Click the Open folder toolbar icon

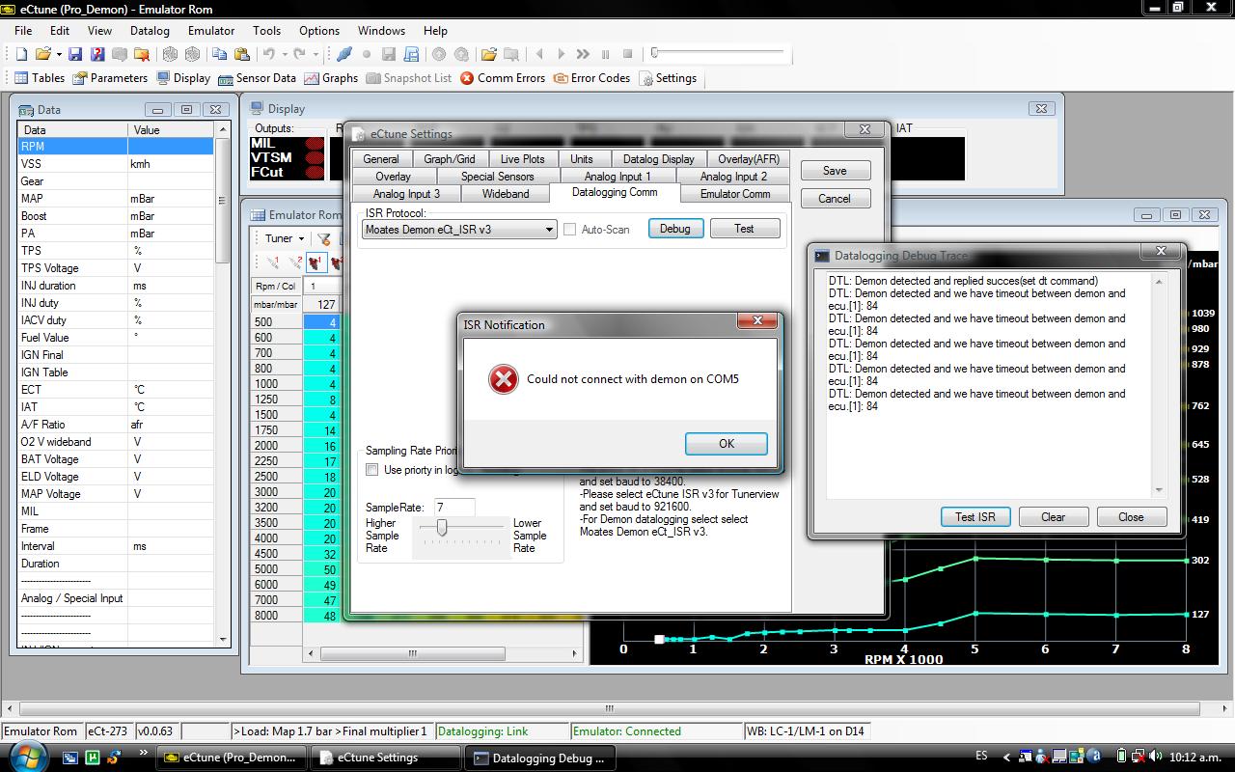tap(43, 54)
